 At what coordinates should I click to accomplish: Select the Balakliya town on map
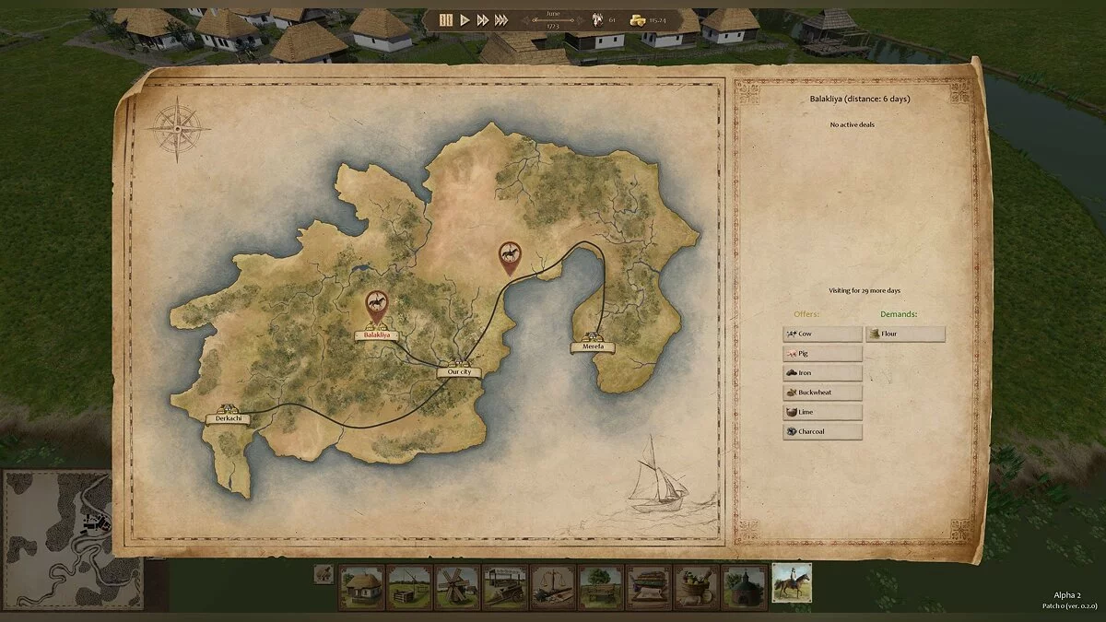click(x=376, y=335)
